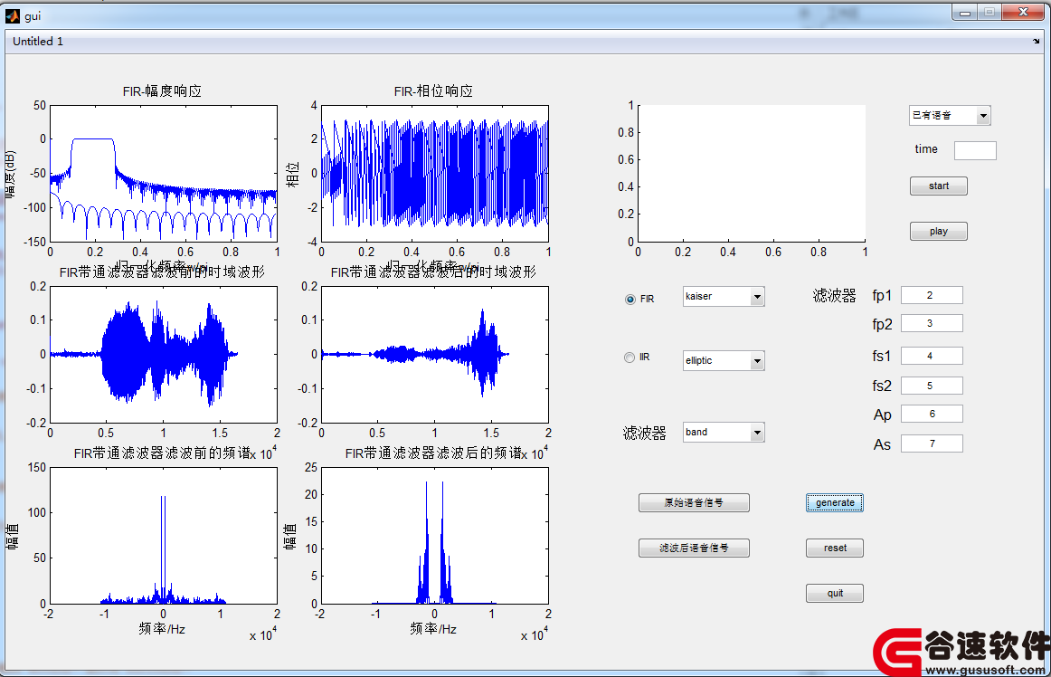Click the '滤波器' label beside the band dropdown

coord(644,434)
